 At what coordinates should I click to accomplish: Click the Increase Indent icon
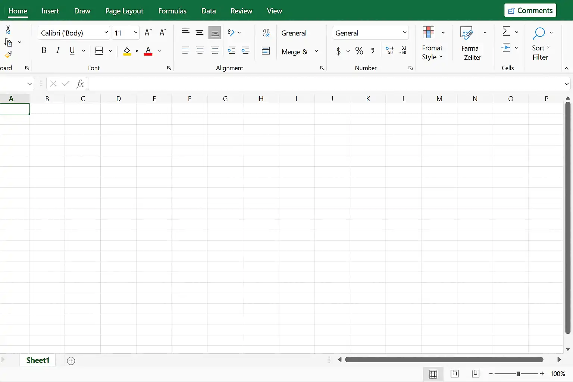(245, 51)
